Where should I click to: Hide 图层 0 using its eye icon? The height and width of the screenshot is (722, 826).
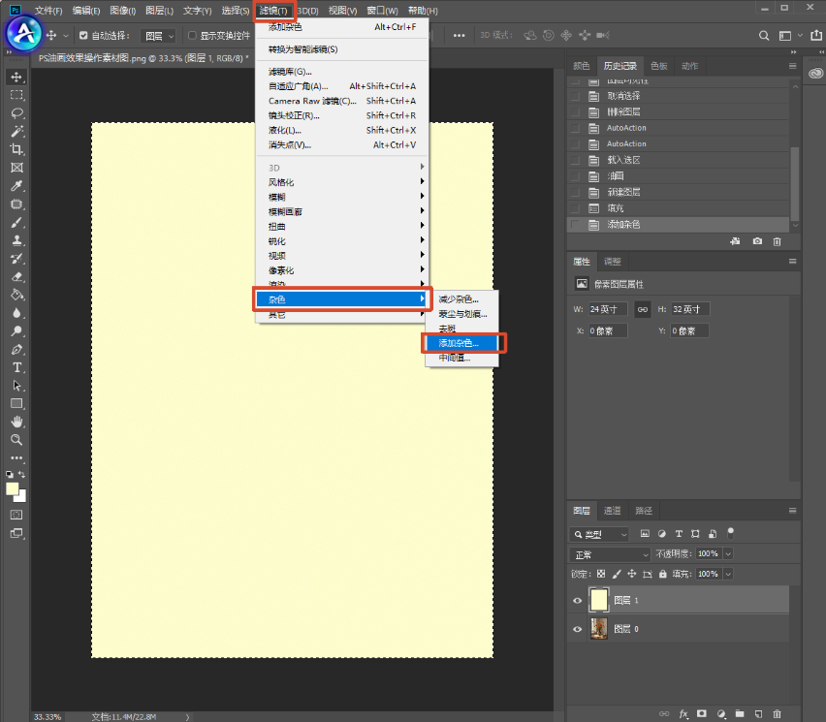point(578,629)
